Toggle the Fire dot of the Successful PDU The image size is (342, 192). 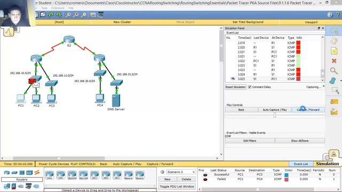[205, 175]
